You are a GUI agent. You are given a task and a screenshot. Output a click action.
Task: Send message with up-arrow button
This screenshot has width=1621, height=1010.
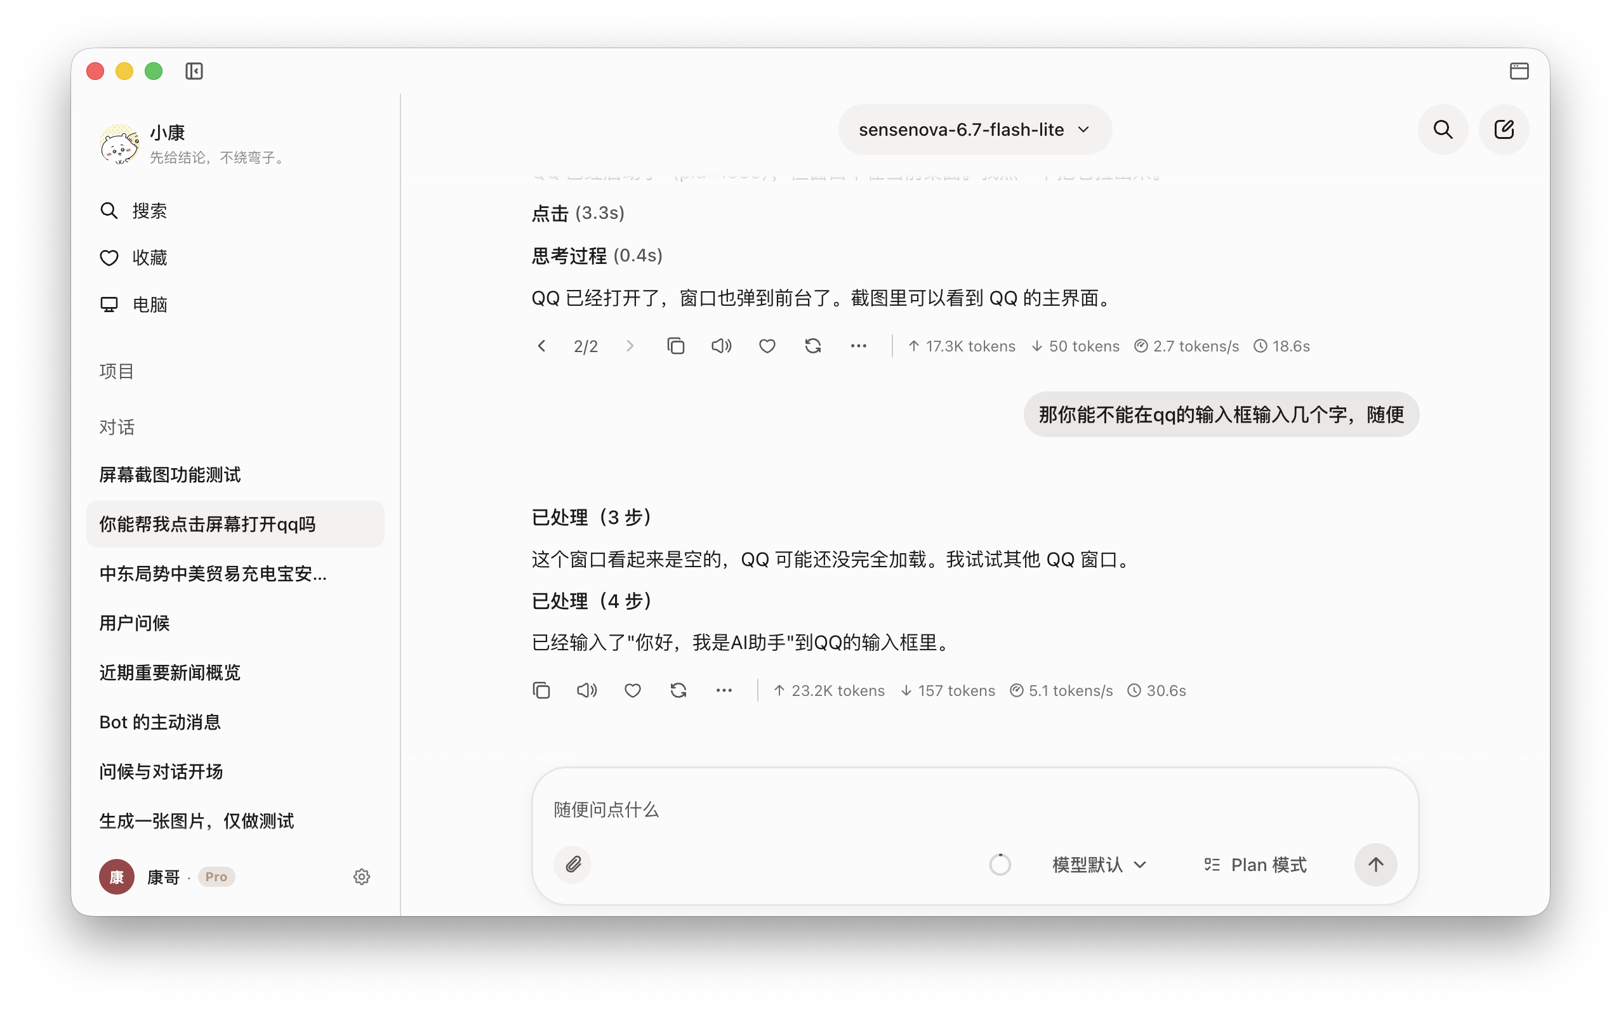pos(1375,864)
